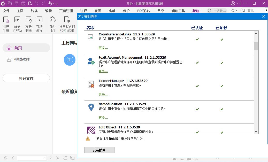
Task: Click the Print icon in quick access toolbar
Action: [23, 3]
